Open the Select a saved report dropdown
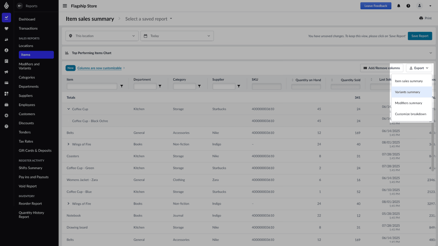The height and width of the screenshot is (246, 438). pyautogui.click(x=149, y=19)
